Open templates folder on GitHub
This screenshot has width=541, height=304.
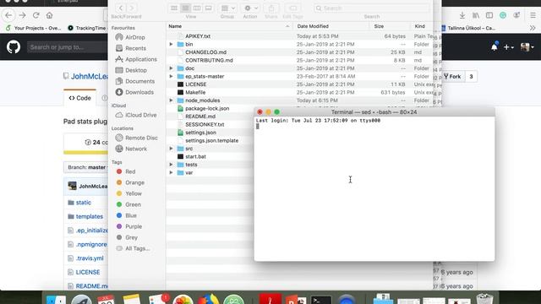pyautogui.click(x=90, y=216)
